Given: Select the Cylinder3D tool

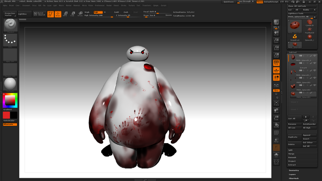Looking at the screenshot, I should tap(310, 23).
